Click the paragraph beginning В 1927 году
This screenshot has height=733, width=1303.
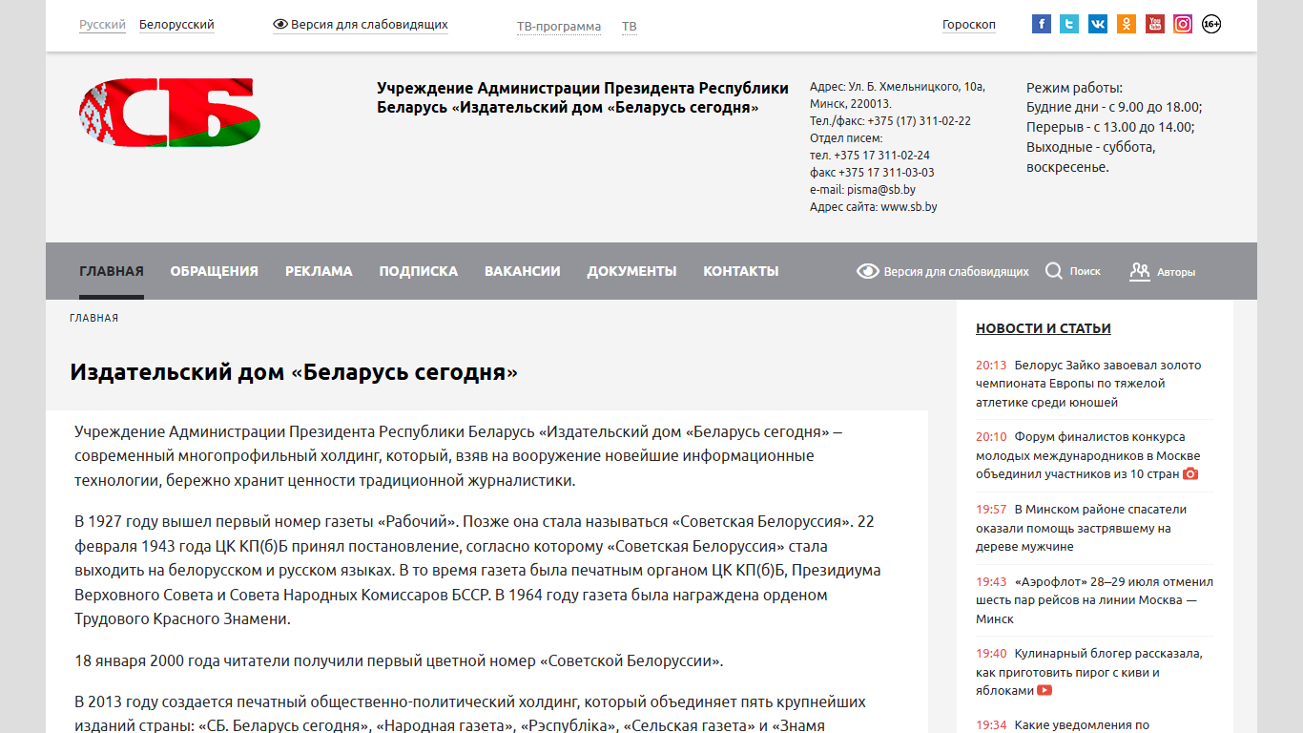(478, 571)
